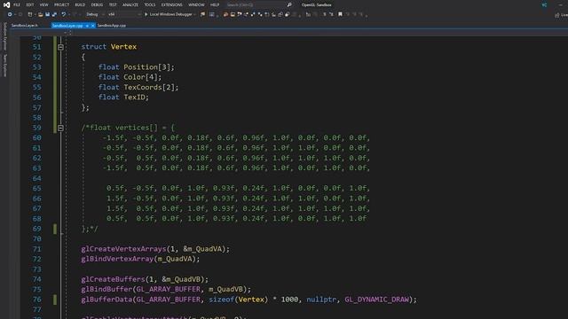
Task: Click the Visual Studio logo icon
Action: [6, 4]
